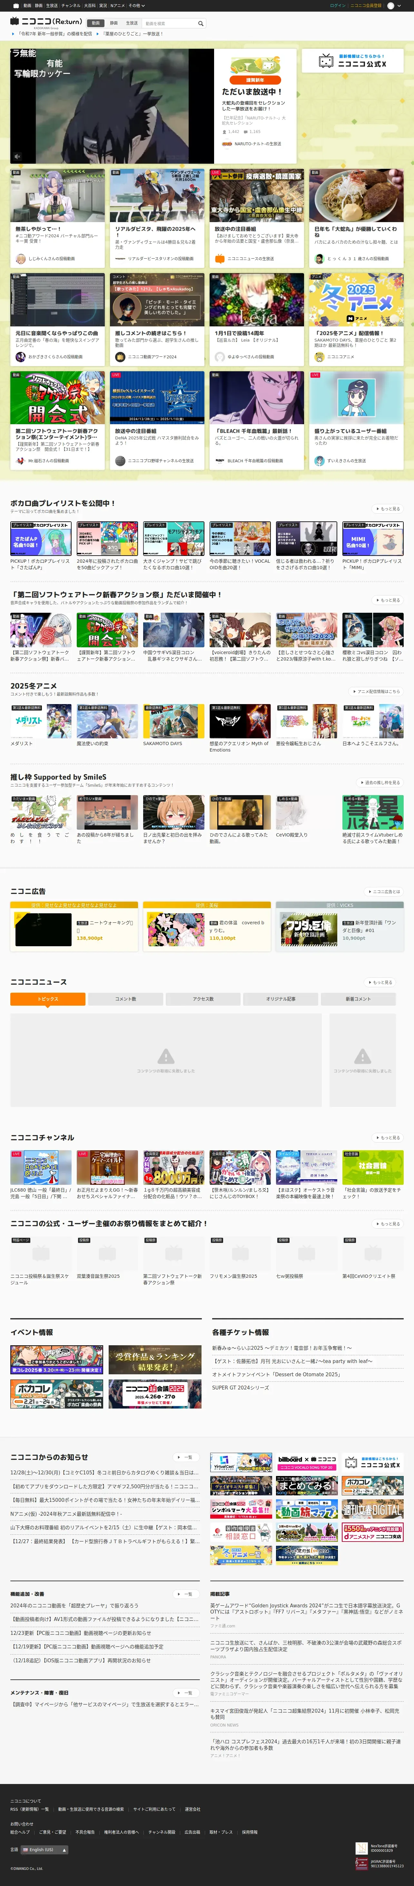414x1886 pixels.
Task: Click the Niconico (Re:turn) logo
Action: tap(46, 22)
